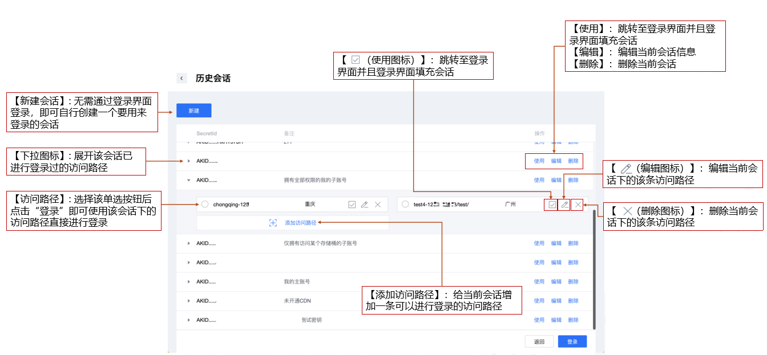Click 使用 in the row just above 拥有全部权限的我的子账号
Viewport: 767px width, 355px height.
(539, 161)
